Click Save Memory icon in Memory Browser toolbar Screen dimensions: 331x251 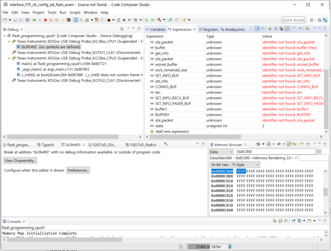coord(269,144)
